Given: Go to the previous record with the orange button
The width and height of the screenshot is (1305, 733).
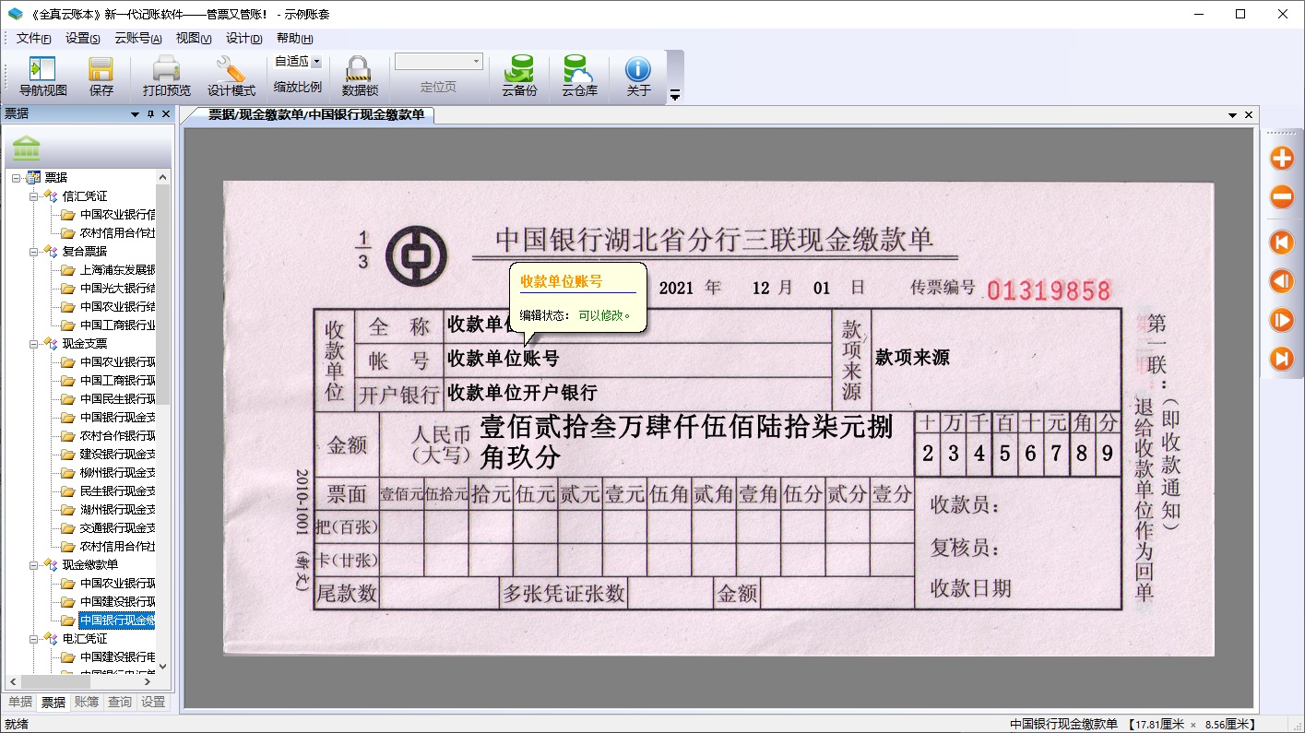Looking at the screenshot, I should coord(1282,281).
